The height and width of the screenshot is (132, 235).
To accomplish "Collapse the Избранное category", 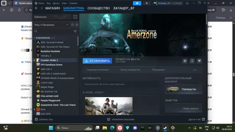I will pyautogui.click(x=34, y=38).
